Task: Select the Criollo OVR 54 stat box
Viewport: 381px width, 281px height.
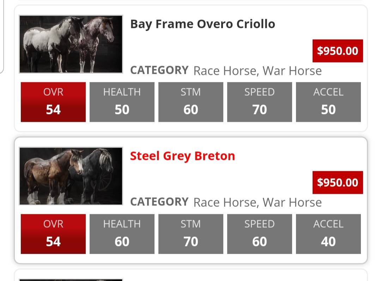Action: (x=53, y=102)
